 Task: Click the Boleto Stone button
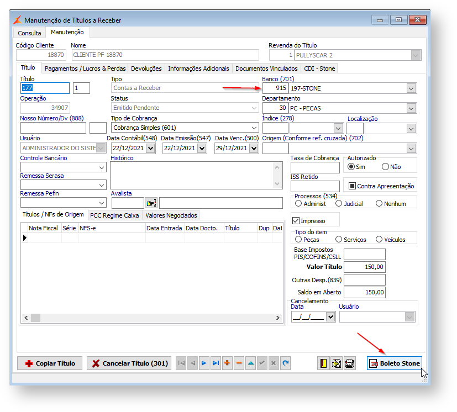[395, 363]
